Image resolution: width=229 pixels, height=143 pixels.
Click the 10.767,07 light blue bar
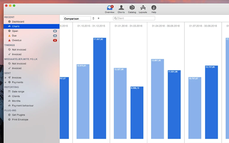pos(195,108)
